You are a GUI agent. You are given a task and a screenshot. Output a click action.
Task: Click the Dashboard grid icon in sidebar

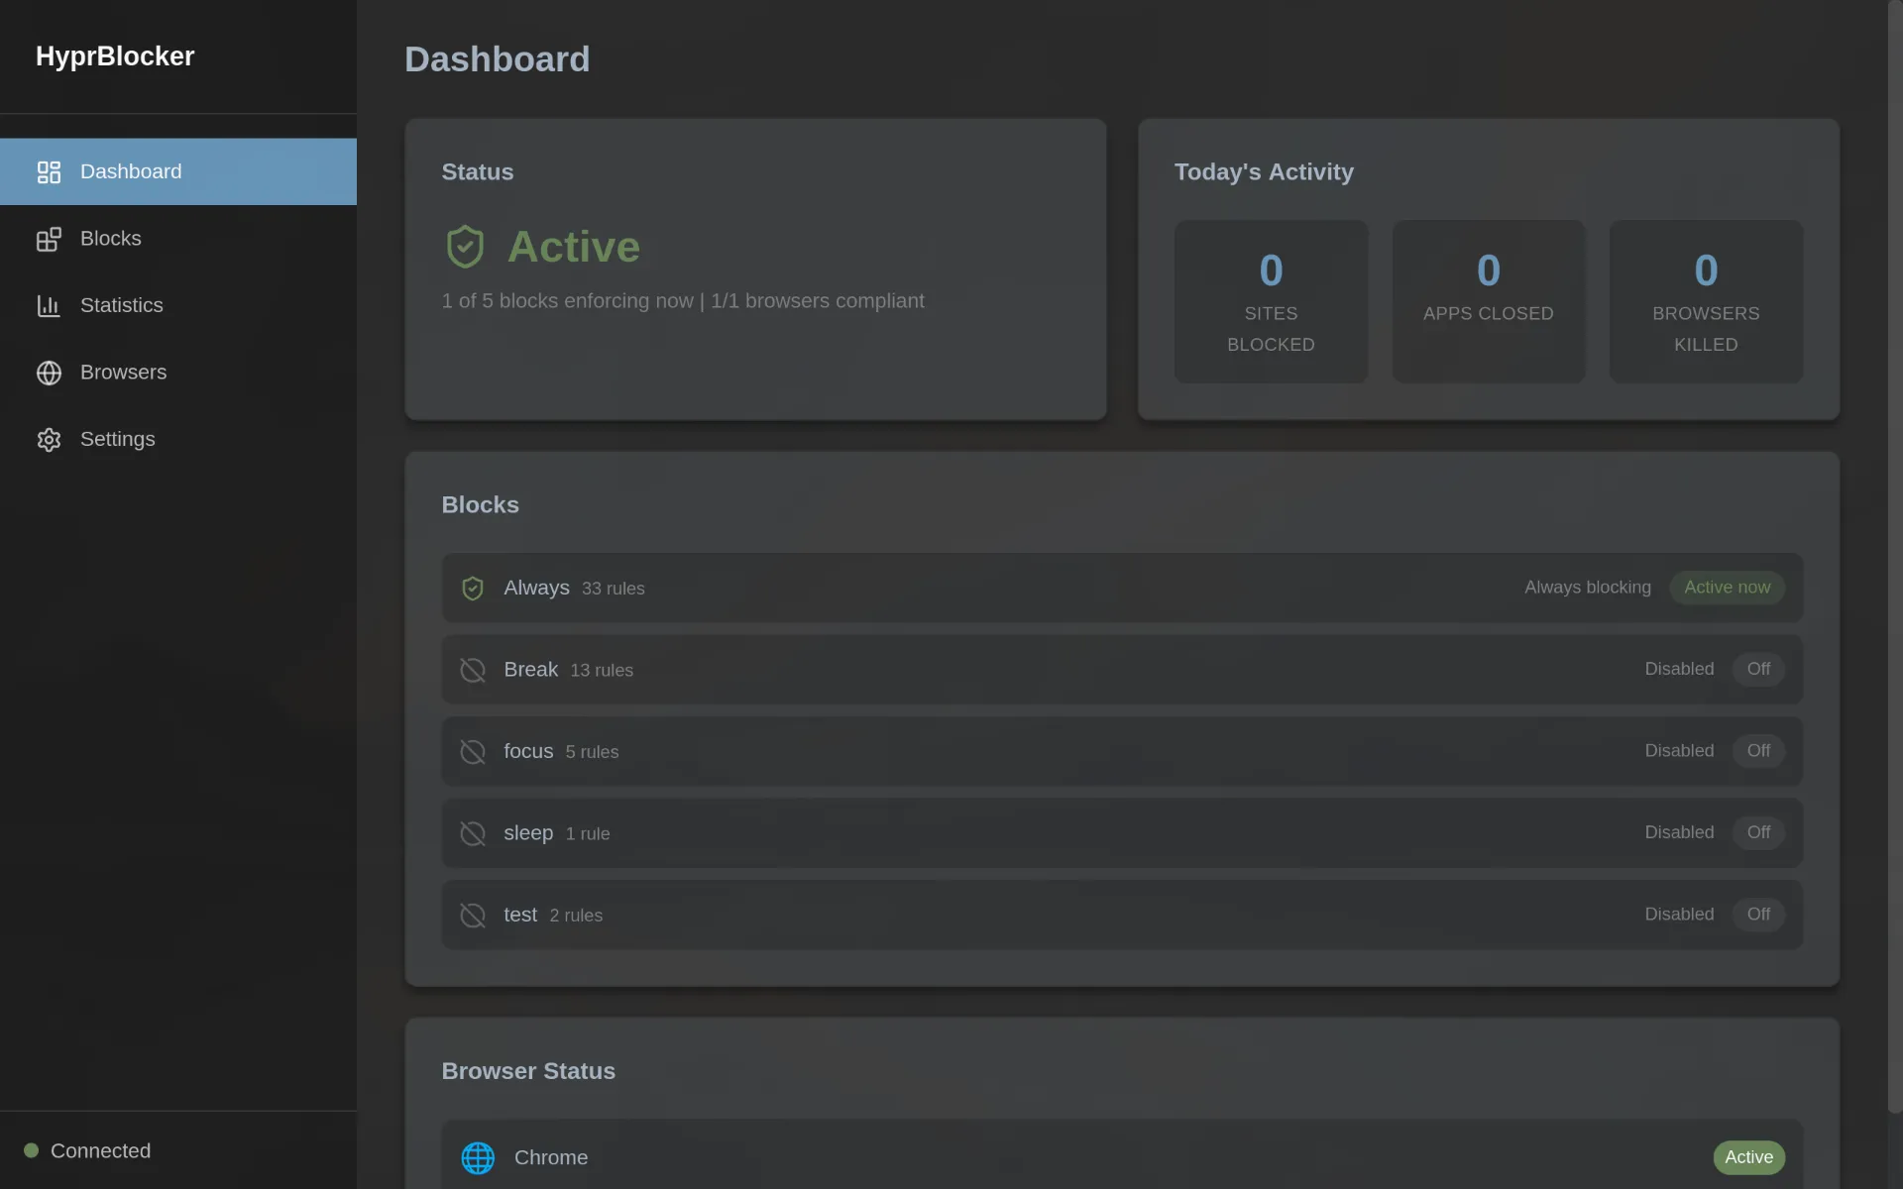point(49,172)
